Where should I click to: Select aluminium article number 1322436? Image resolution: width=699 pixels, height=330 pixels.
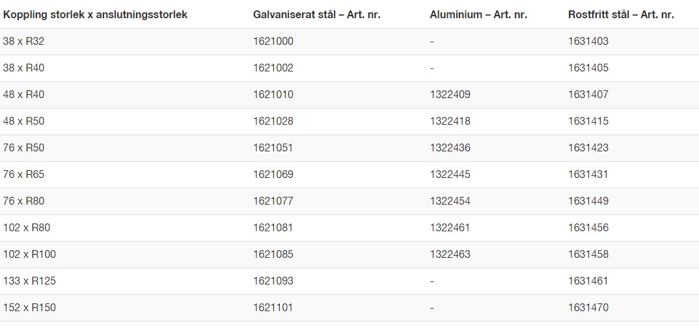(450, 148)
